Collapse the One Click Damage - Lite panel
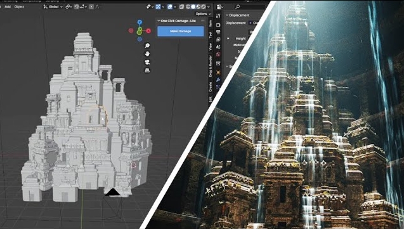The image size is (404, 229). pyautogui.click(x=159, y=21)
